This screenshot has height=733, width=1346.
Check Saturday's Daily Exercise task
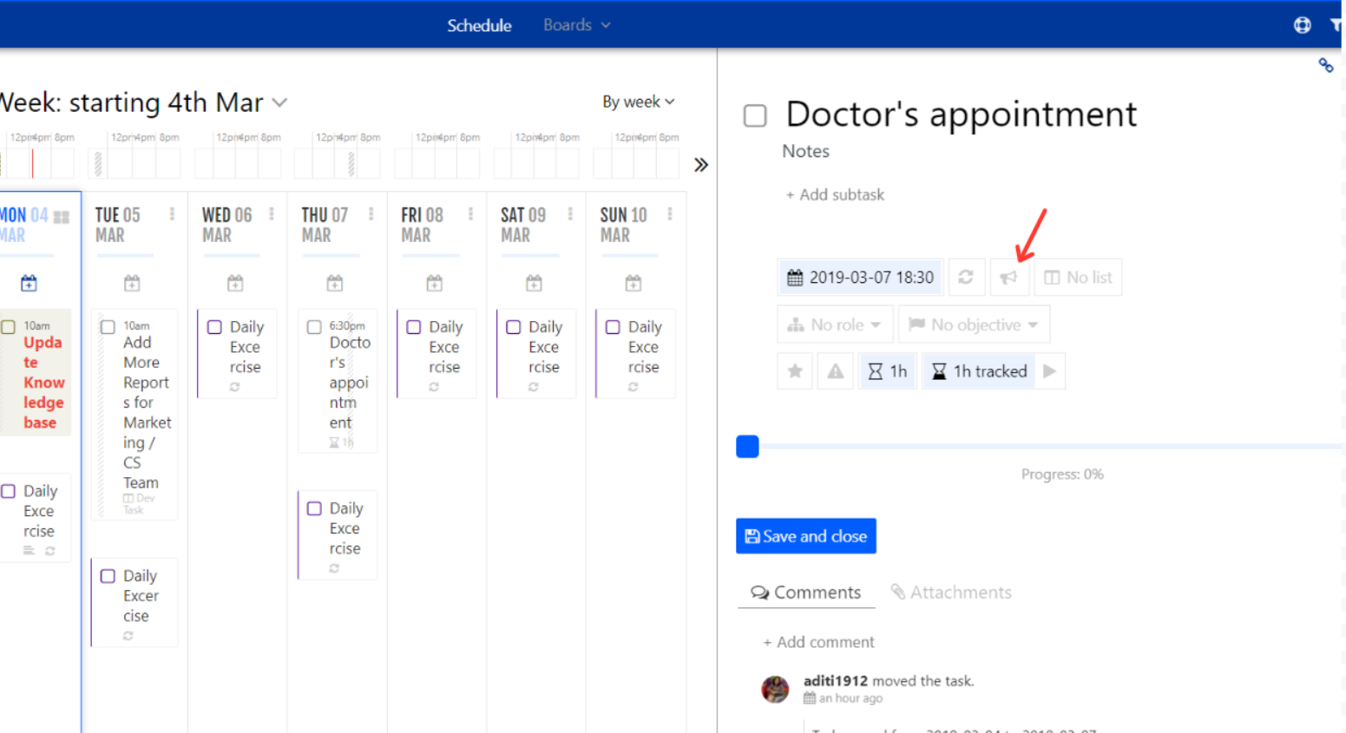click(x=514, y=327)
